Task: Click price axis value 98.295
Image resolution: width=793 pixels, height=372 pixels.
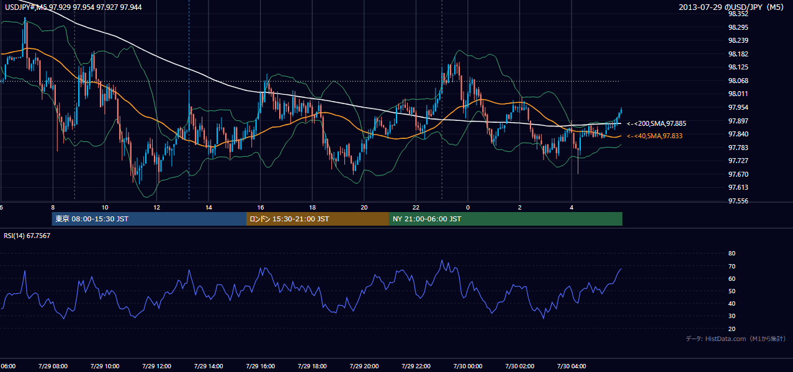Action: (738, 27)
